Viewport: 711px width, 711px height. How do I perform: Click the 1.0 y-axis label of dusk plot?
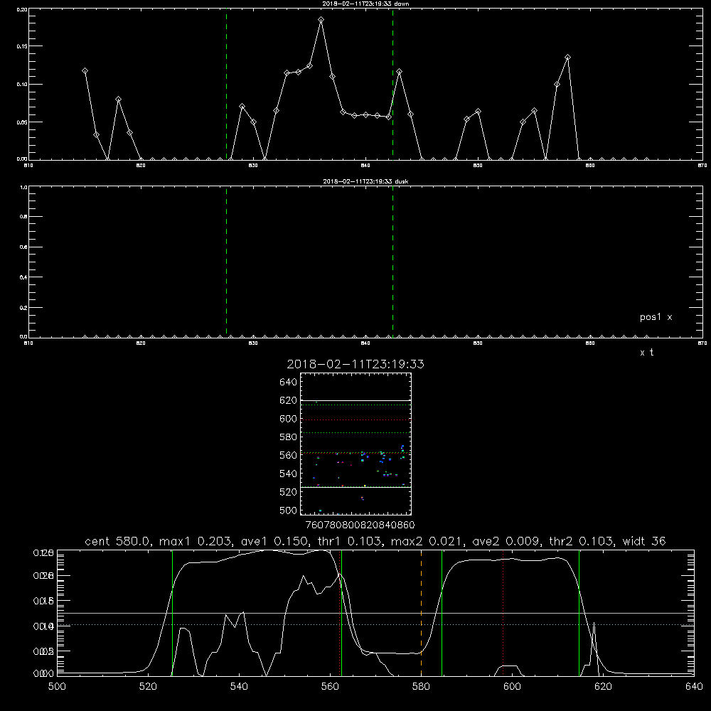[x=23, y=187]
